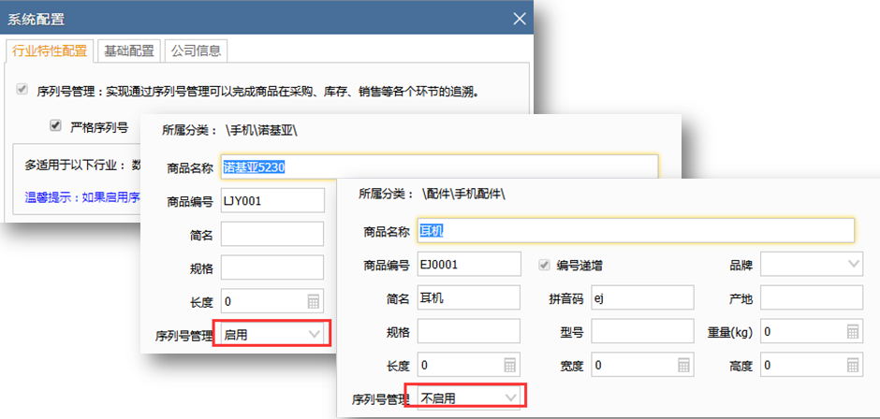Click the empty 规格 field in 诺基亚 form
The image size is (880, 419).
tap(272, 267)
